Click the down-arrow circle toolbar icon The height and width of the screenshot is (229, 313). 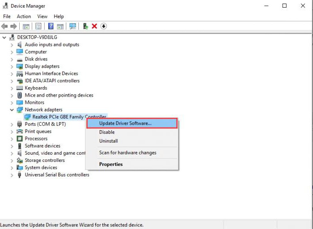coord(103,26)
